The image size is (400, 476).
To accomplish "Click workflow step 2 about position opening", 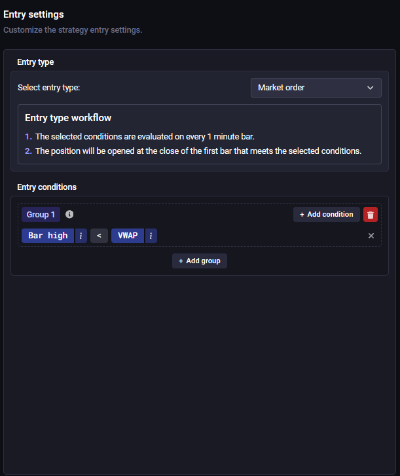I will tap(193, 151).
